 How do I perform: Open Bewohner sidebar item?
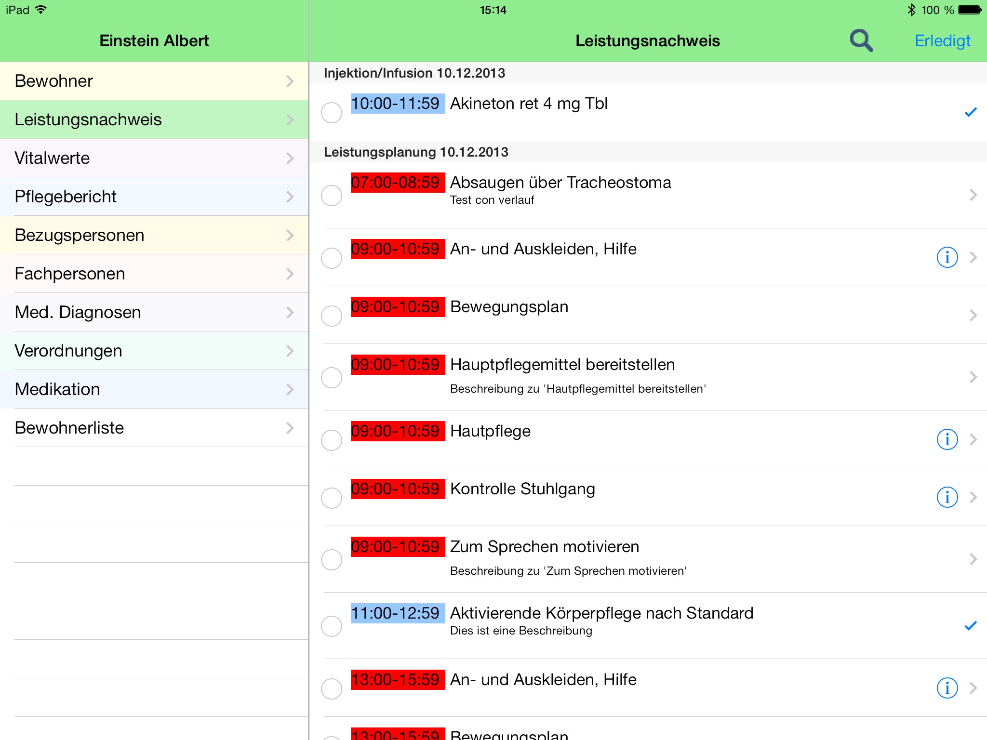pos(154,81)
